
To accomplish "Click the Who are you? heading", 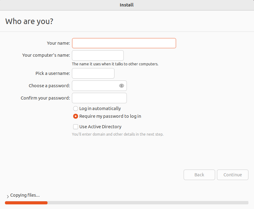I will [29, 21].
